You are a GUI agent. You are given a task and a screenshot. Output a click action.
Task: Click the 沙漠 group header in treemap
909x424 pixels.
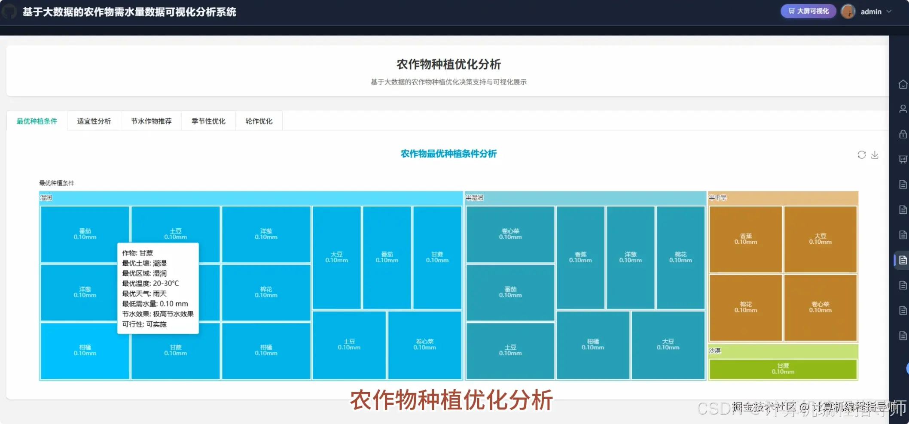(783, 351)
